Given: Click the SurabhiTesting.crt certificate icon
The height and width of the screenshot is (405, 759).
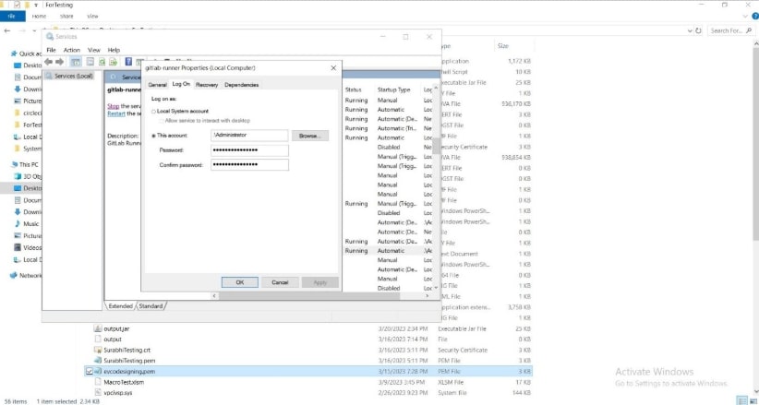Looking at the screenshot, I should pyautogui.click(x=98, y=350).
